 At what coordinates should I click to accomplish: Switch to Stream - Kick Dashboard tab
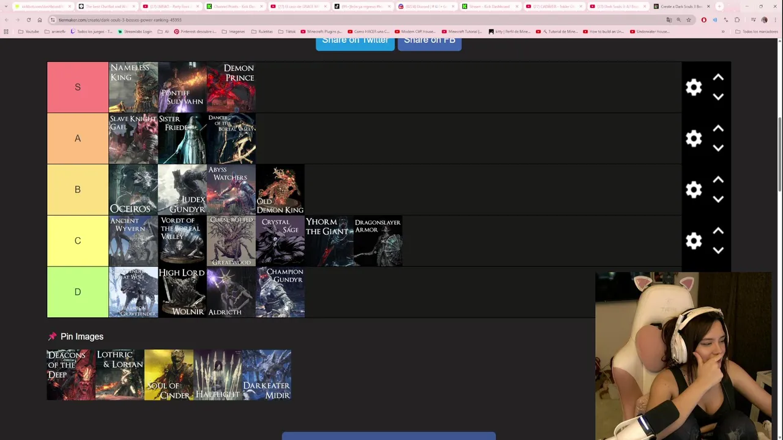click(x=489, y=7)
